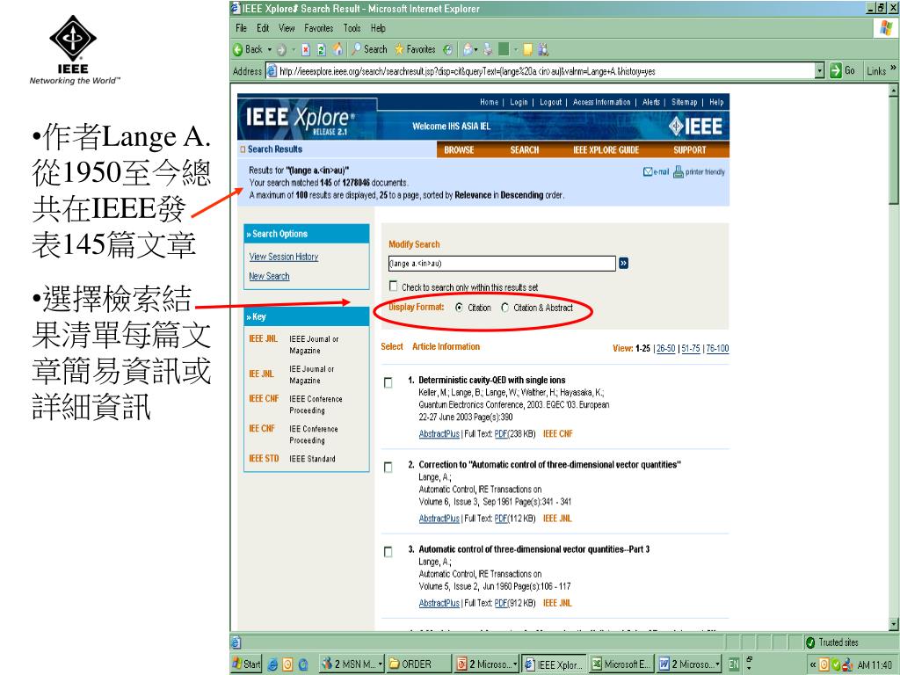The height and width of the screenshot is (675, 900).
Task: Go to the Home page icon
Action: tap(337, 49)
